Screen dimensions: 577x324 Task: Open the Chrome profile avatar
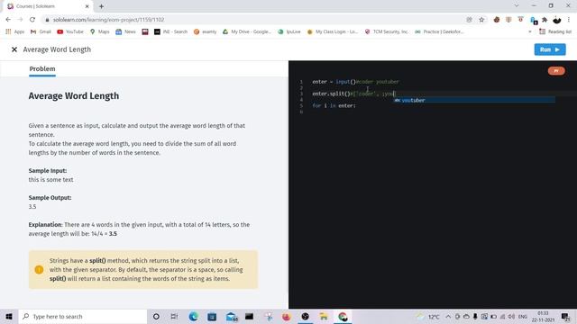point(557,20)
